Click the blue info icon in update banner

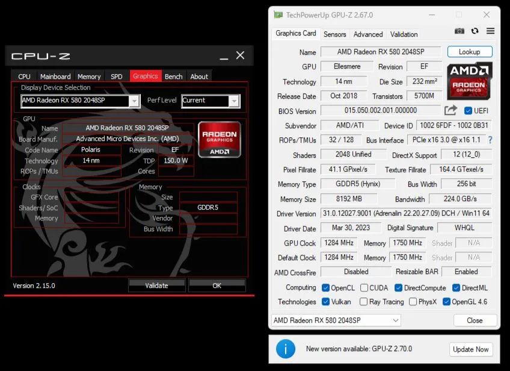pos(286,349)
